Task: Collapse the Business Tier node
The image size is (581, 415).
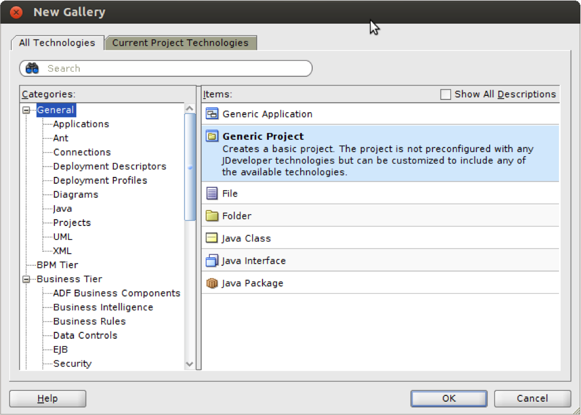Action: coord(27,279)
